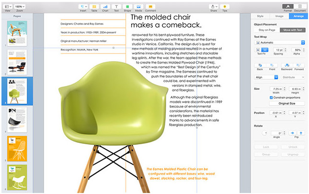The image size is (309, 194).
Task: Select page 3 thumbnail with green chair
Action: tap(17, 91)
